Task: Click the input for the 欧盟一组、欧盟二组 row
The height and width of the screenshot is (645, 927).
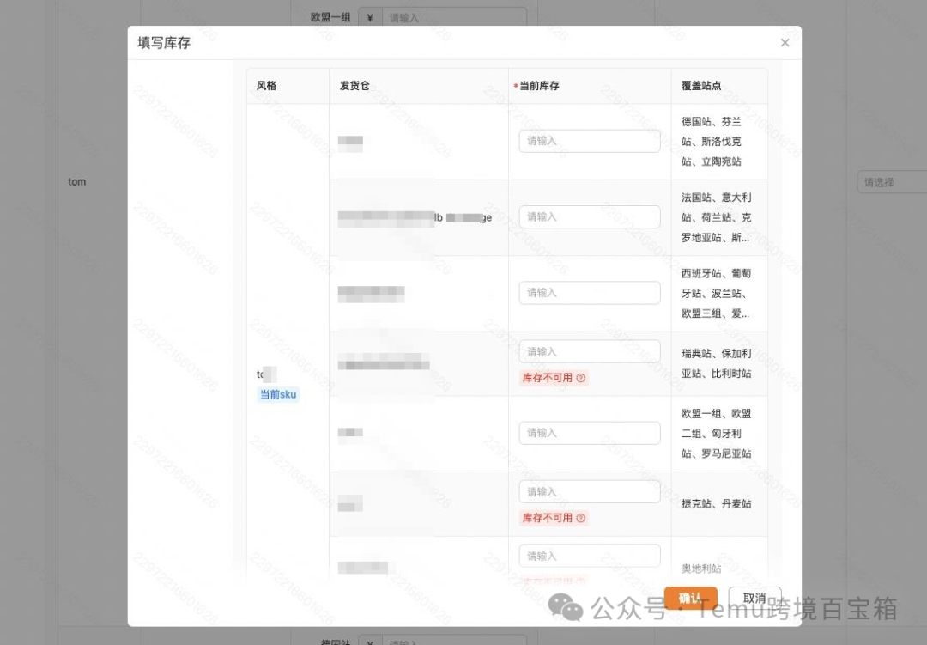Action: (589, 432)
